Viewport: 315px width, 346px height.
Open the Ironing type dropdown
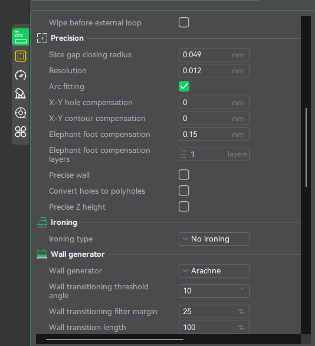(214, 239)
